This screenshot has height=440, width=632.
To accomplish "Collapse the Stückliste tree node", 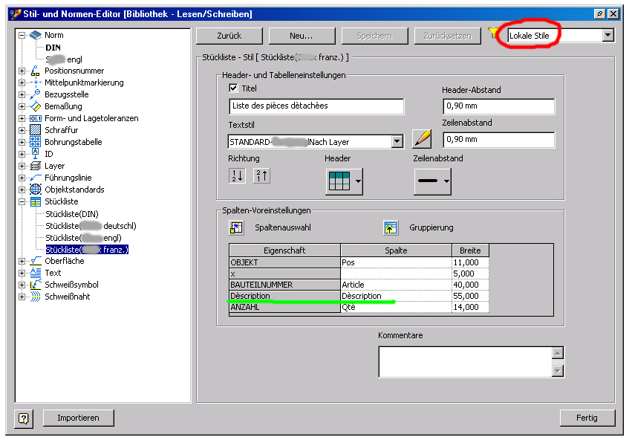I will click(22, 201).
